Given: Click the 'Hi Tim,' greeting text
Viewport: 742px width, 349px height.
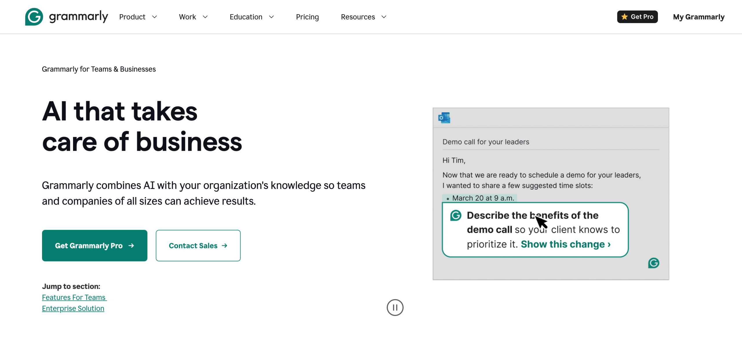Looking at the screenshot, I should click(x=454, y=160).
